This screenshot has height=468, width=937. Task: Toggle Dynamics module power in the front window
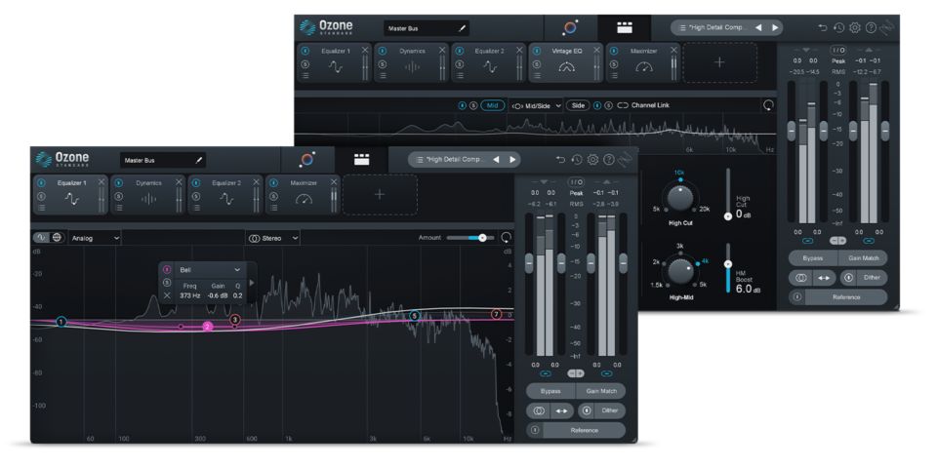pos(118,182)
